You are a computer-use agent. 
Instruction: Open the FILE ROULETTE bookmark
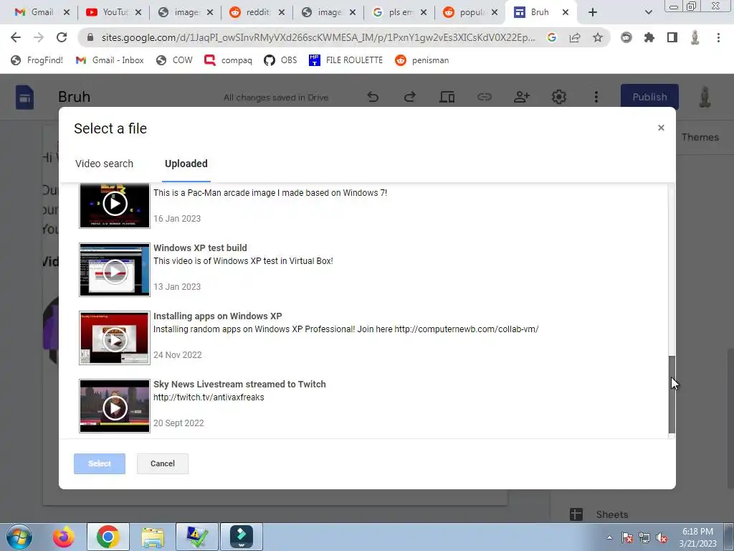tap(345, 60)
